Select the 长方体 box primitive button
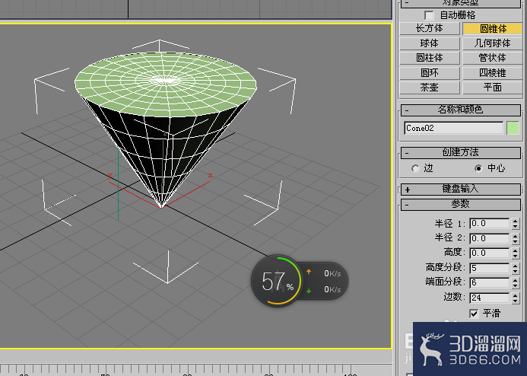 click(x=429, y=29)
